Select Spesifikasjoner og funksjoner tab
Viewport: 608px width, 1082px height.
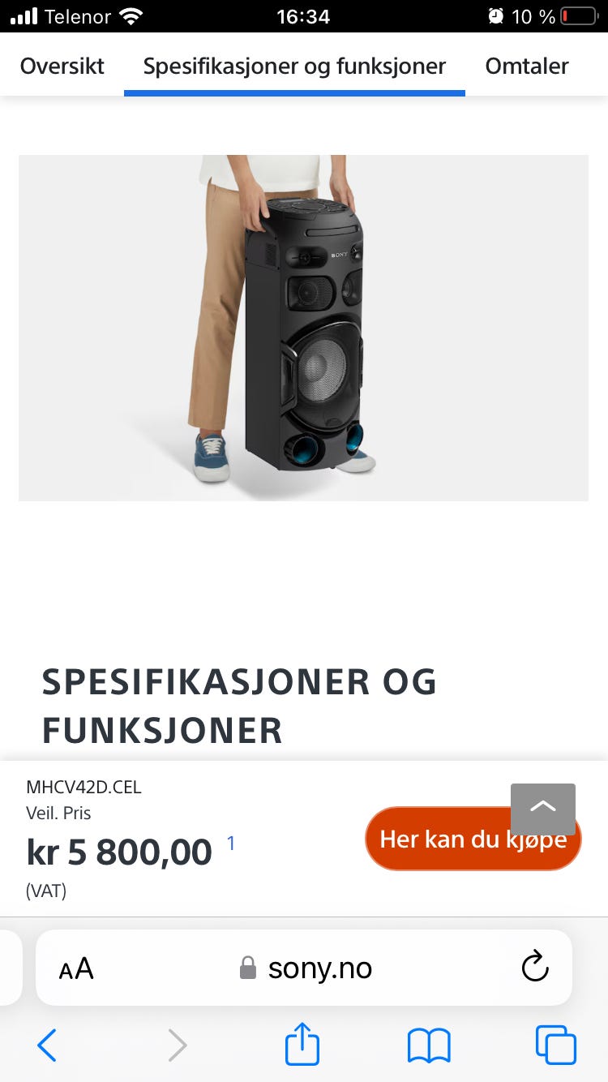click(x=294, y=66)
